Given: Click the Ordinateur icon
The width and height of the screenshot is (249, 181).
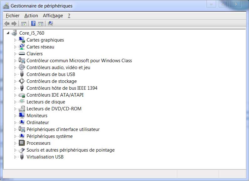Looking at the screenshot, I should (x=22, y=122).
